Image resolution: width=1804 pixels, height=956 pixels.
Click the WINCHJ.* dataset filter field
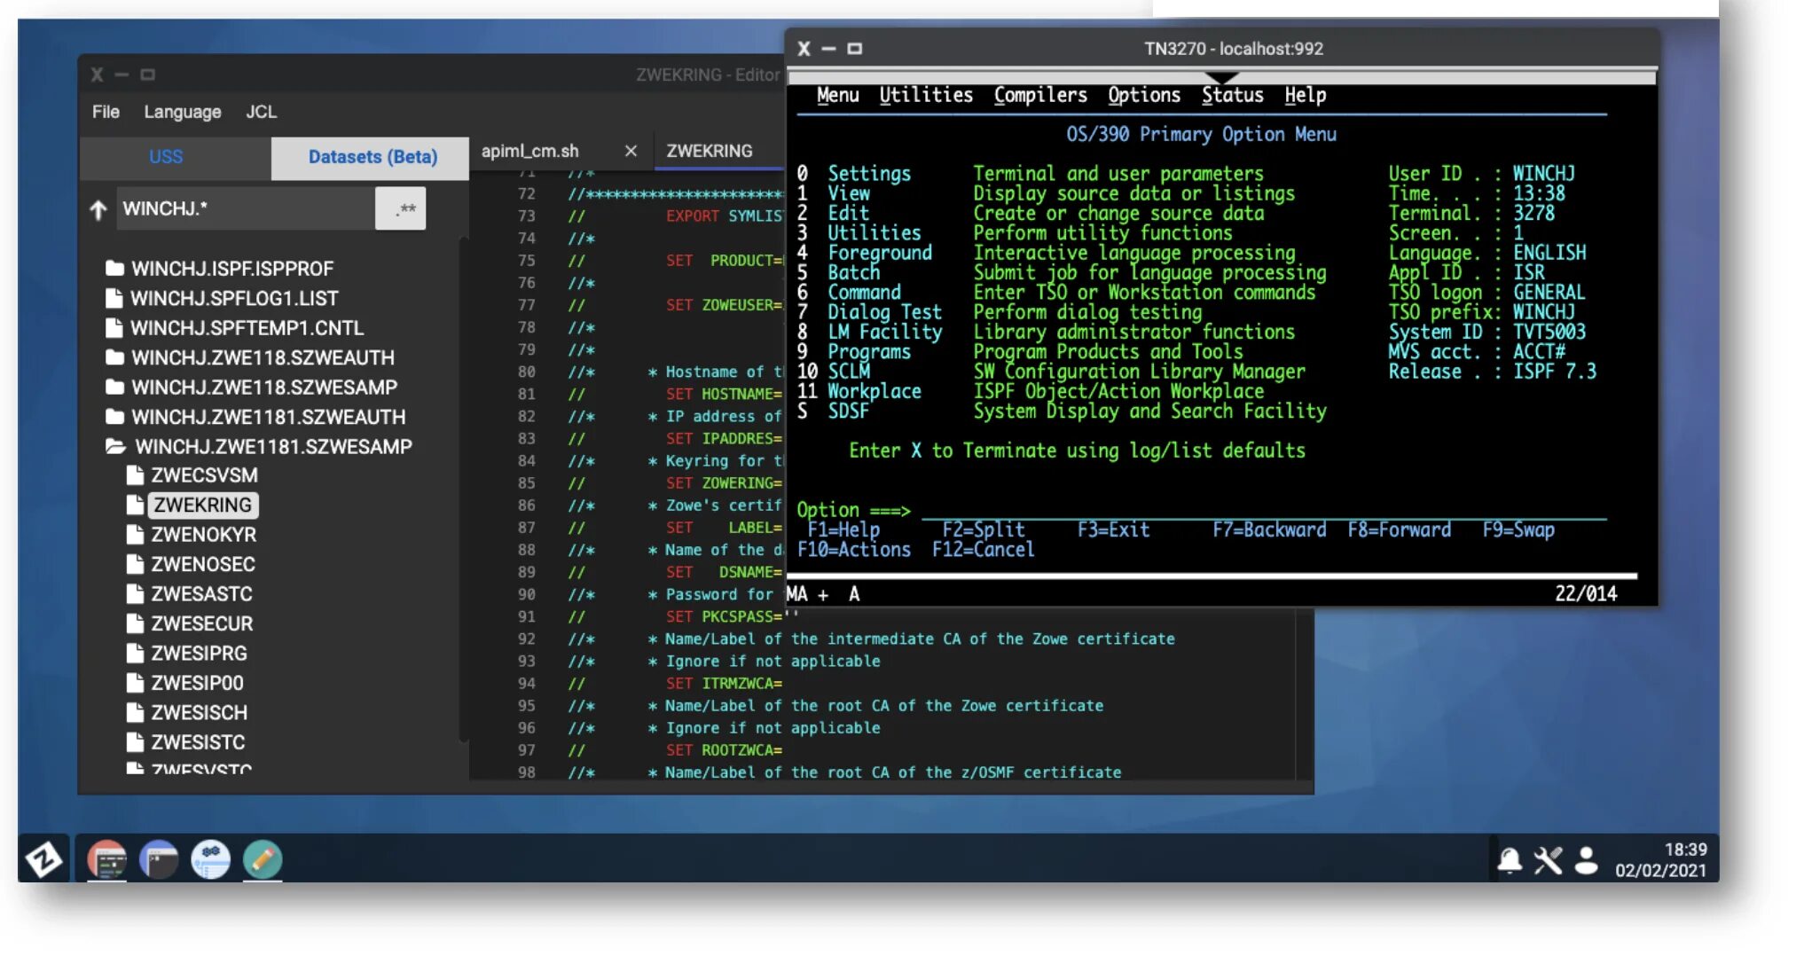(x=245, y=209)
